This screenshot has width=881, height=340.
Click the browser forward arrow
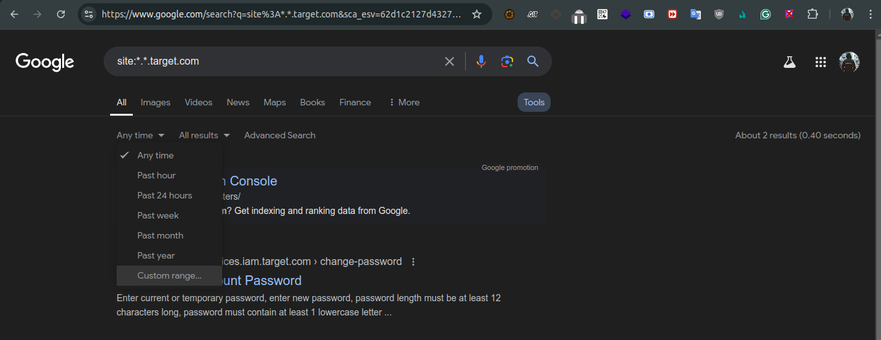[x=38, y=14]
